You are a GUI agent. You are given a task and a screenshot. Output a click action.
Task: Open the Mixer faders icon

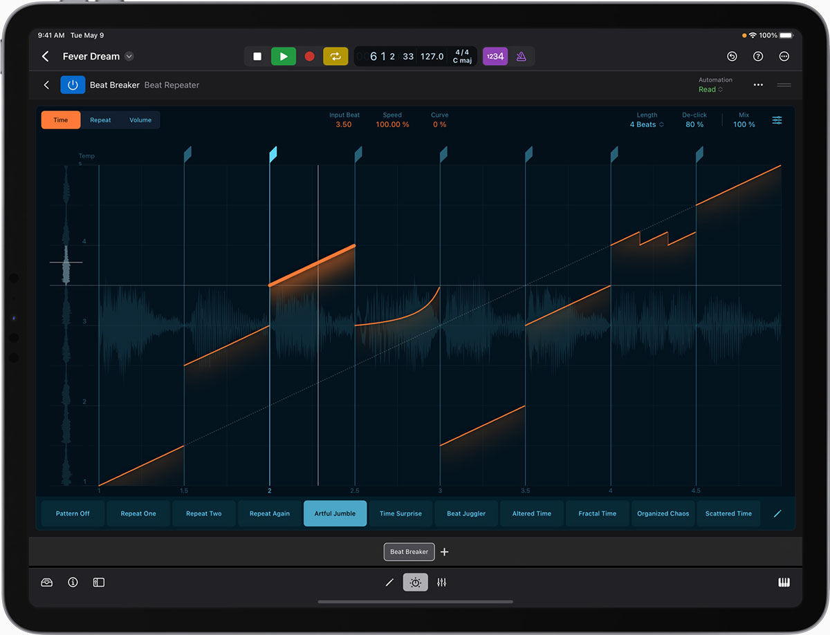441,582
